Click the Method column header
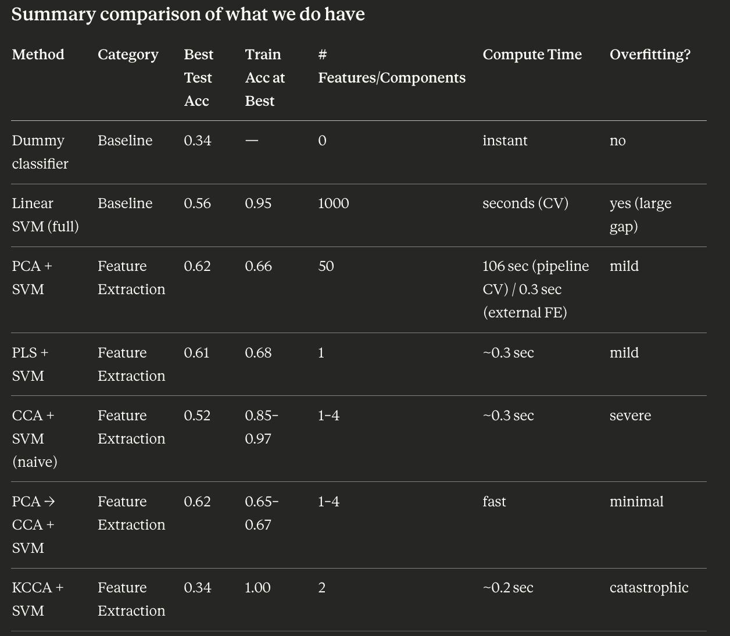This screenshot has width=730, height=636. point(38,55)
